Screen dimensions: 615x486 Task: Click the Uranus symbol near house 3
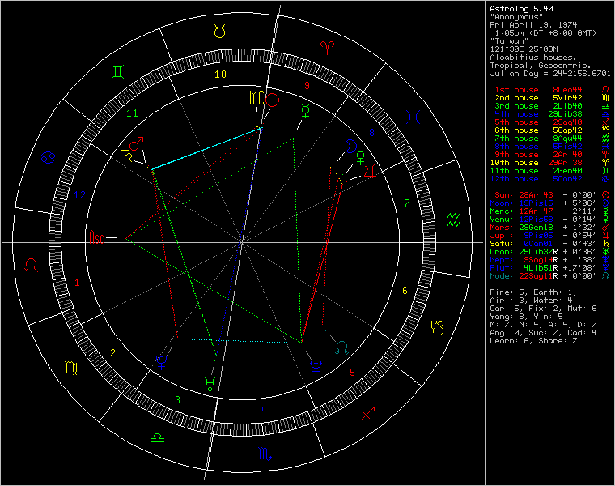click(210, 384)
